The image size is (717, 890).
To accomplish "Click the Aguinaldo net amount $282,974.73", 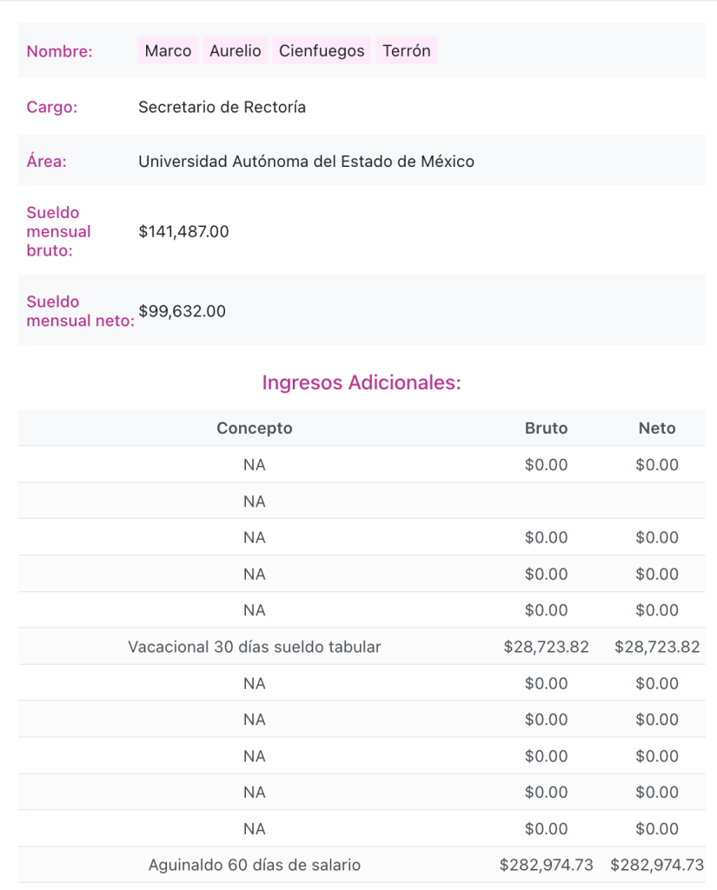I will (x=656, y=866).
